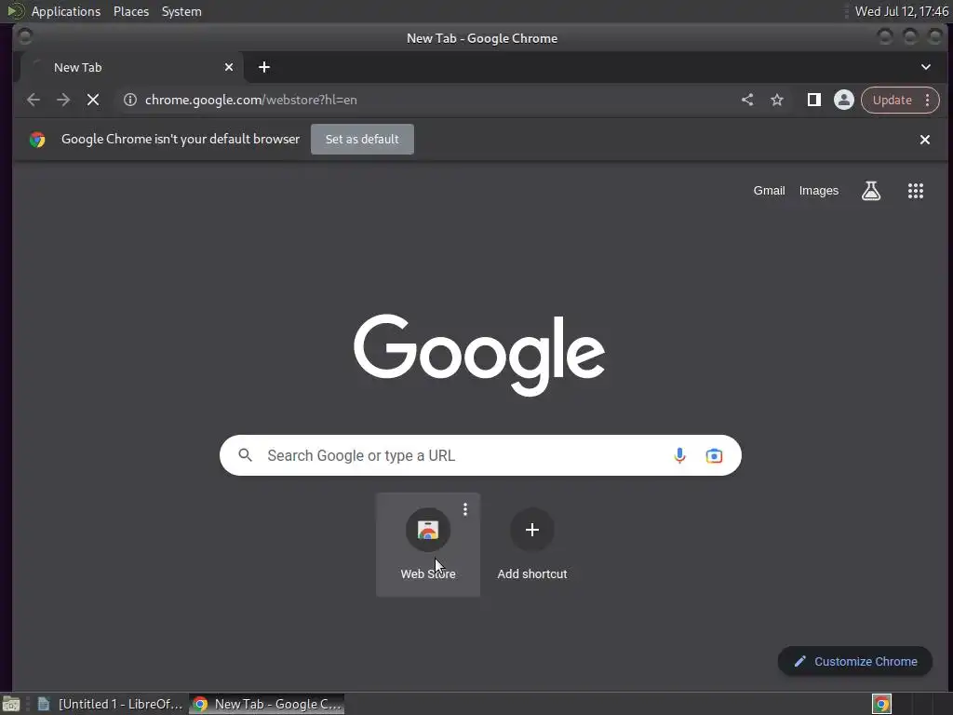The height and width of the screenshot is (715, 953).
Task: Open Search Labs flask icon
Action: point(871,190)
